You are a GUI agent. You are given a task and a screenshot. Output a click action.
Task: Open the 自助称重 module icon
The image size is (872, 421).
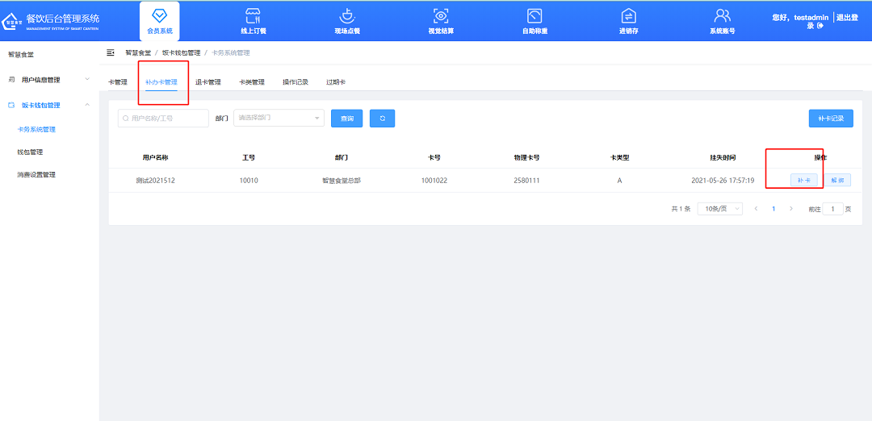[x=534, y=15]
